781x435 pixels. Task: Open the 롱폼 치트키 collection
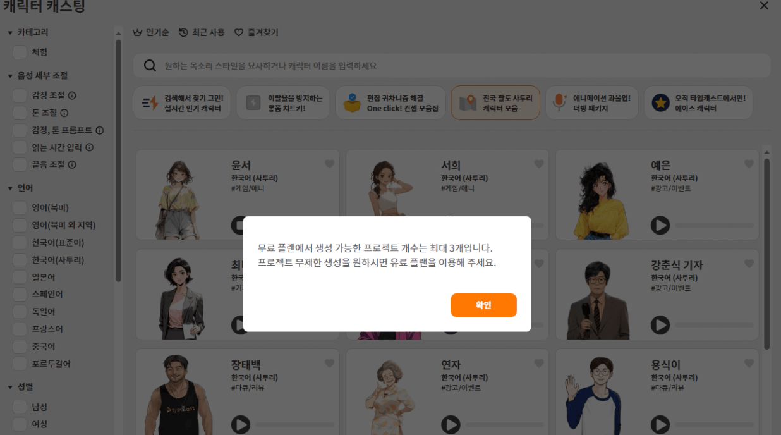(x=283, y=103)
